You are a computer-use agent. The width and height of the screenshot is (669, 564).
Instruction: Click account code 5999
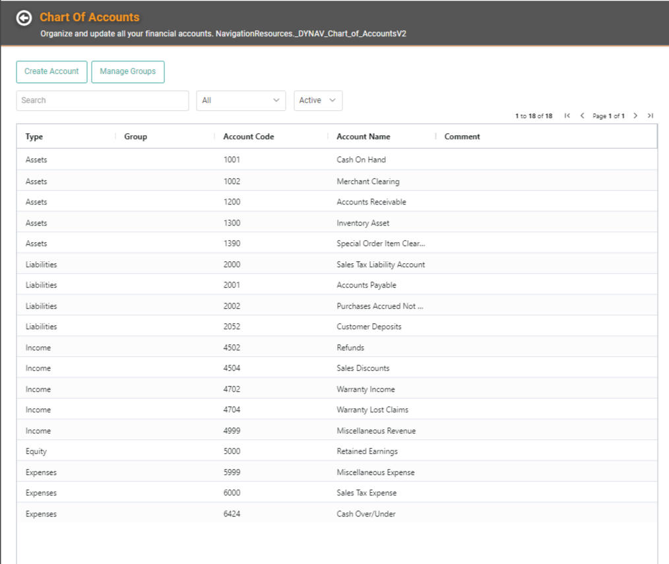click(x=232, y=472)
